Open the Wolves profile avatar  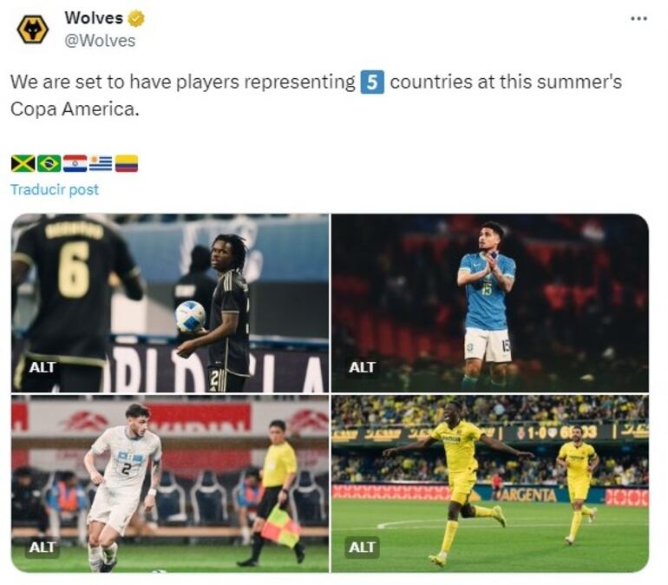[32, 29]
